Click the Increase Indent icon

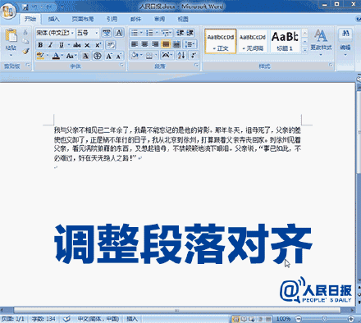190,33
